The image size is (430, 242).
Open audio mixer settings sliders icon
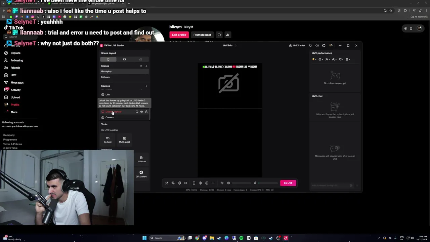222,183
